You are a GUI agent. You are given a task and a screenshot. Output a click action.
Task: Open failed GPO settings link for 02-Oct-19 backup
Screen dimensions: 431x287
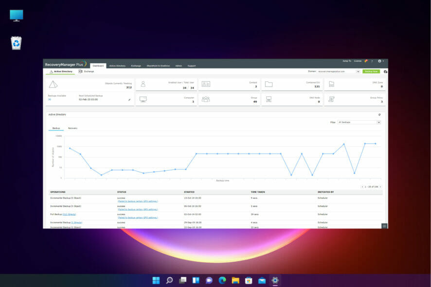(x=138, y=218)
